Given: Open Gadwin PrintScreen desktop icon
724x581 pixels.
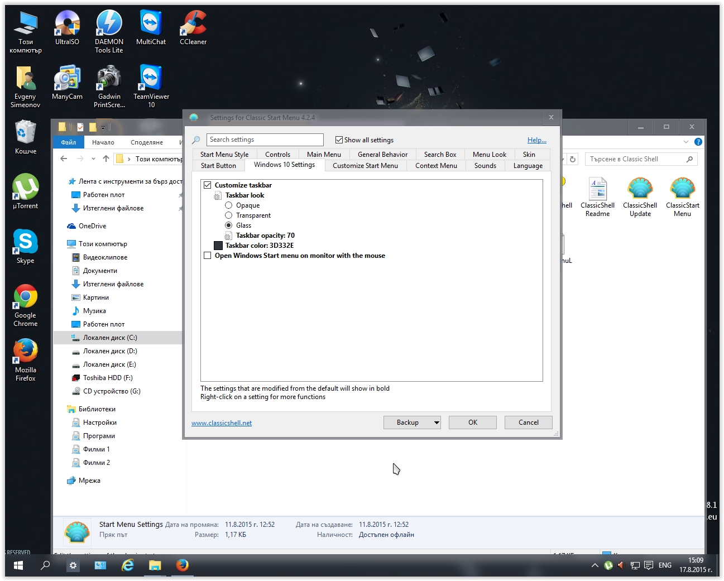Looking at the screenshot, I should 109,86.
